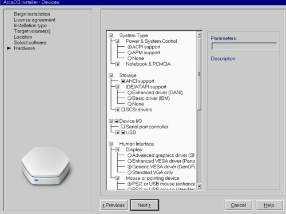
Task: Open Help for this page
Action: 269,205
